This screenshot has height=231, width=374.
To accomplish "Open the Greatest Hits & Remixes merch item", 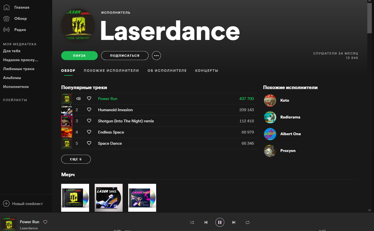I will pos(142,198).
